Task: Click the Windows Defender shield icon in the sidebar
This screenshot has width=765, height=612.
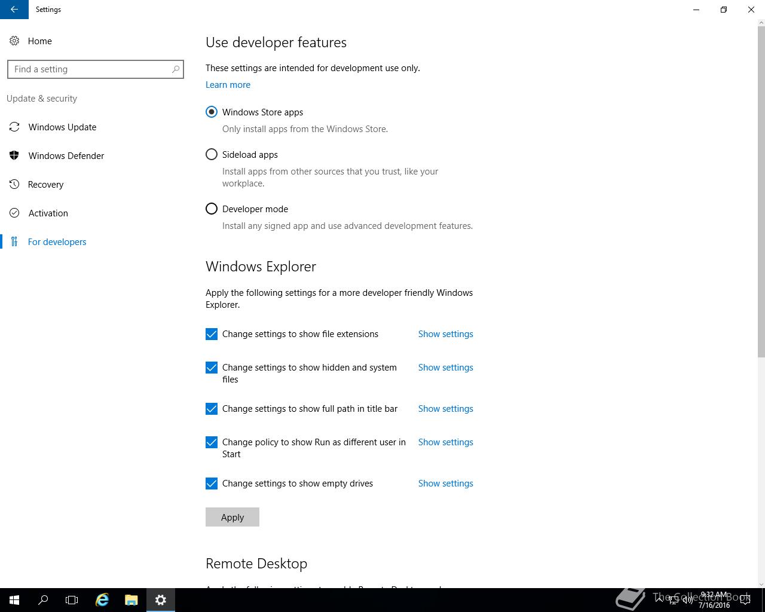Action: pyautogui.click(x=14, y=155)
